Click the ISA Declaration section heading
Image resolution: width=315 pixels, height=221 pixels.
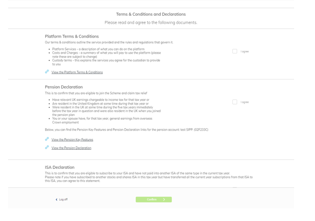(x=59, y=167)
